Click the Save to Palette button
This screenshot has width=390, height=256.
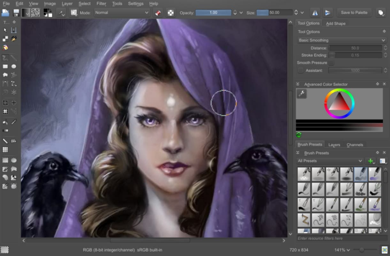pyautogui.click(x=354, y=12)
